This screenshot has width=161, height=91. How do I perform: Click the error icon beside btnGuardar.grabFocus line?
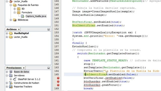point(58,85)
